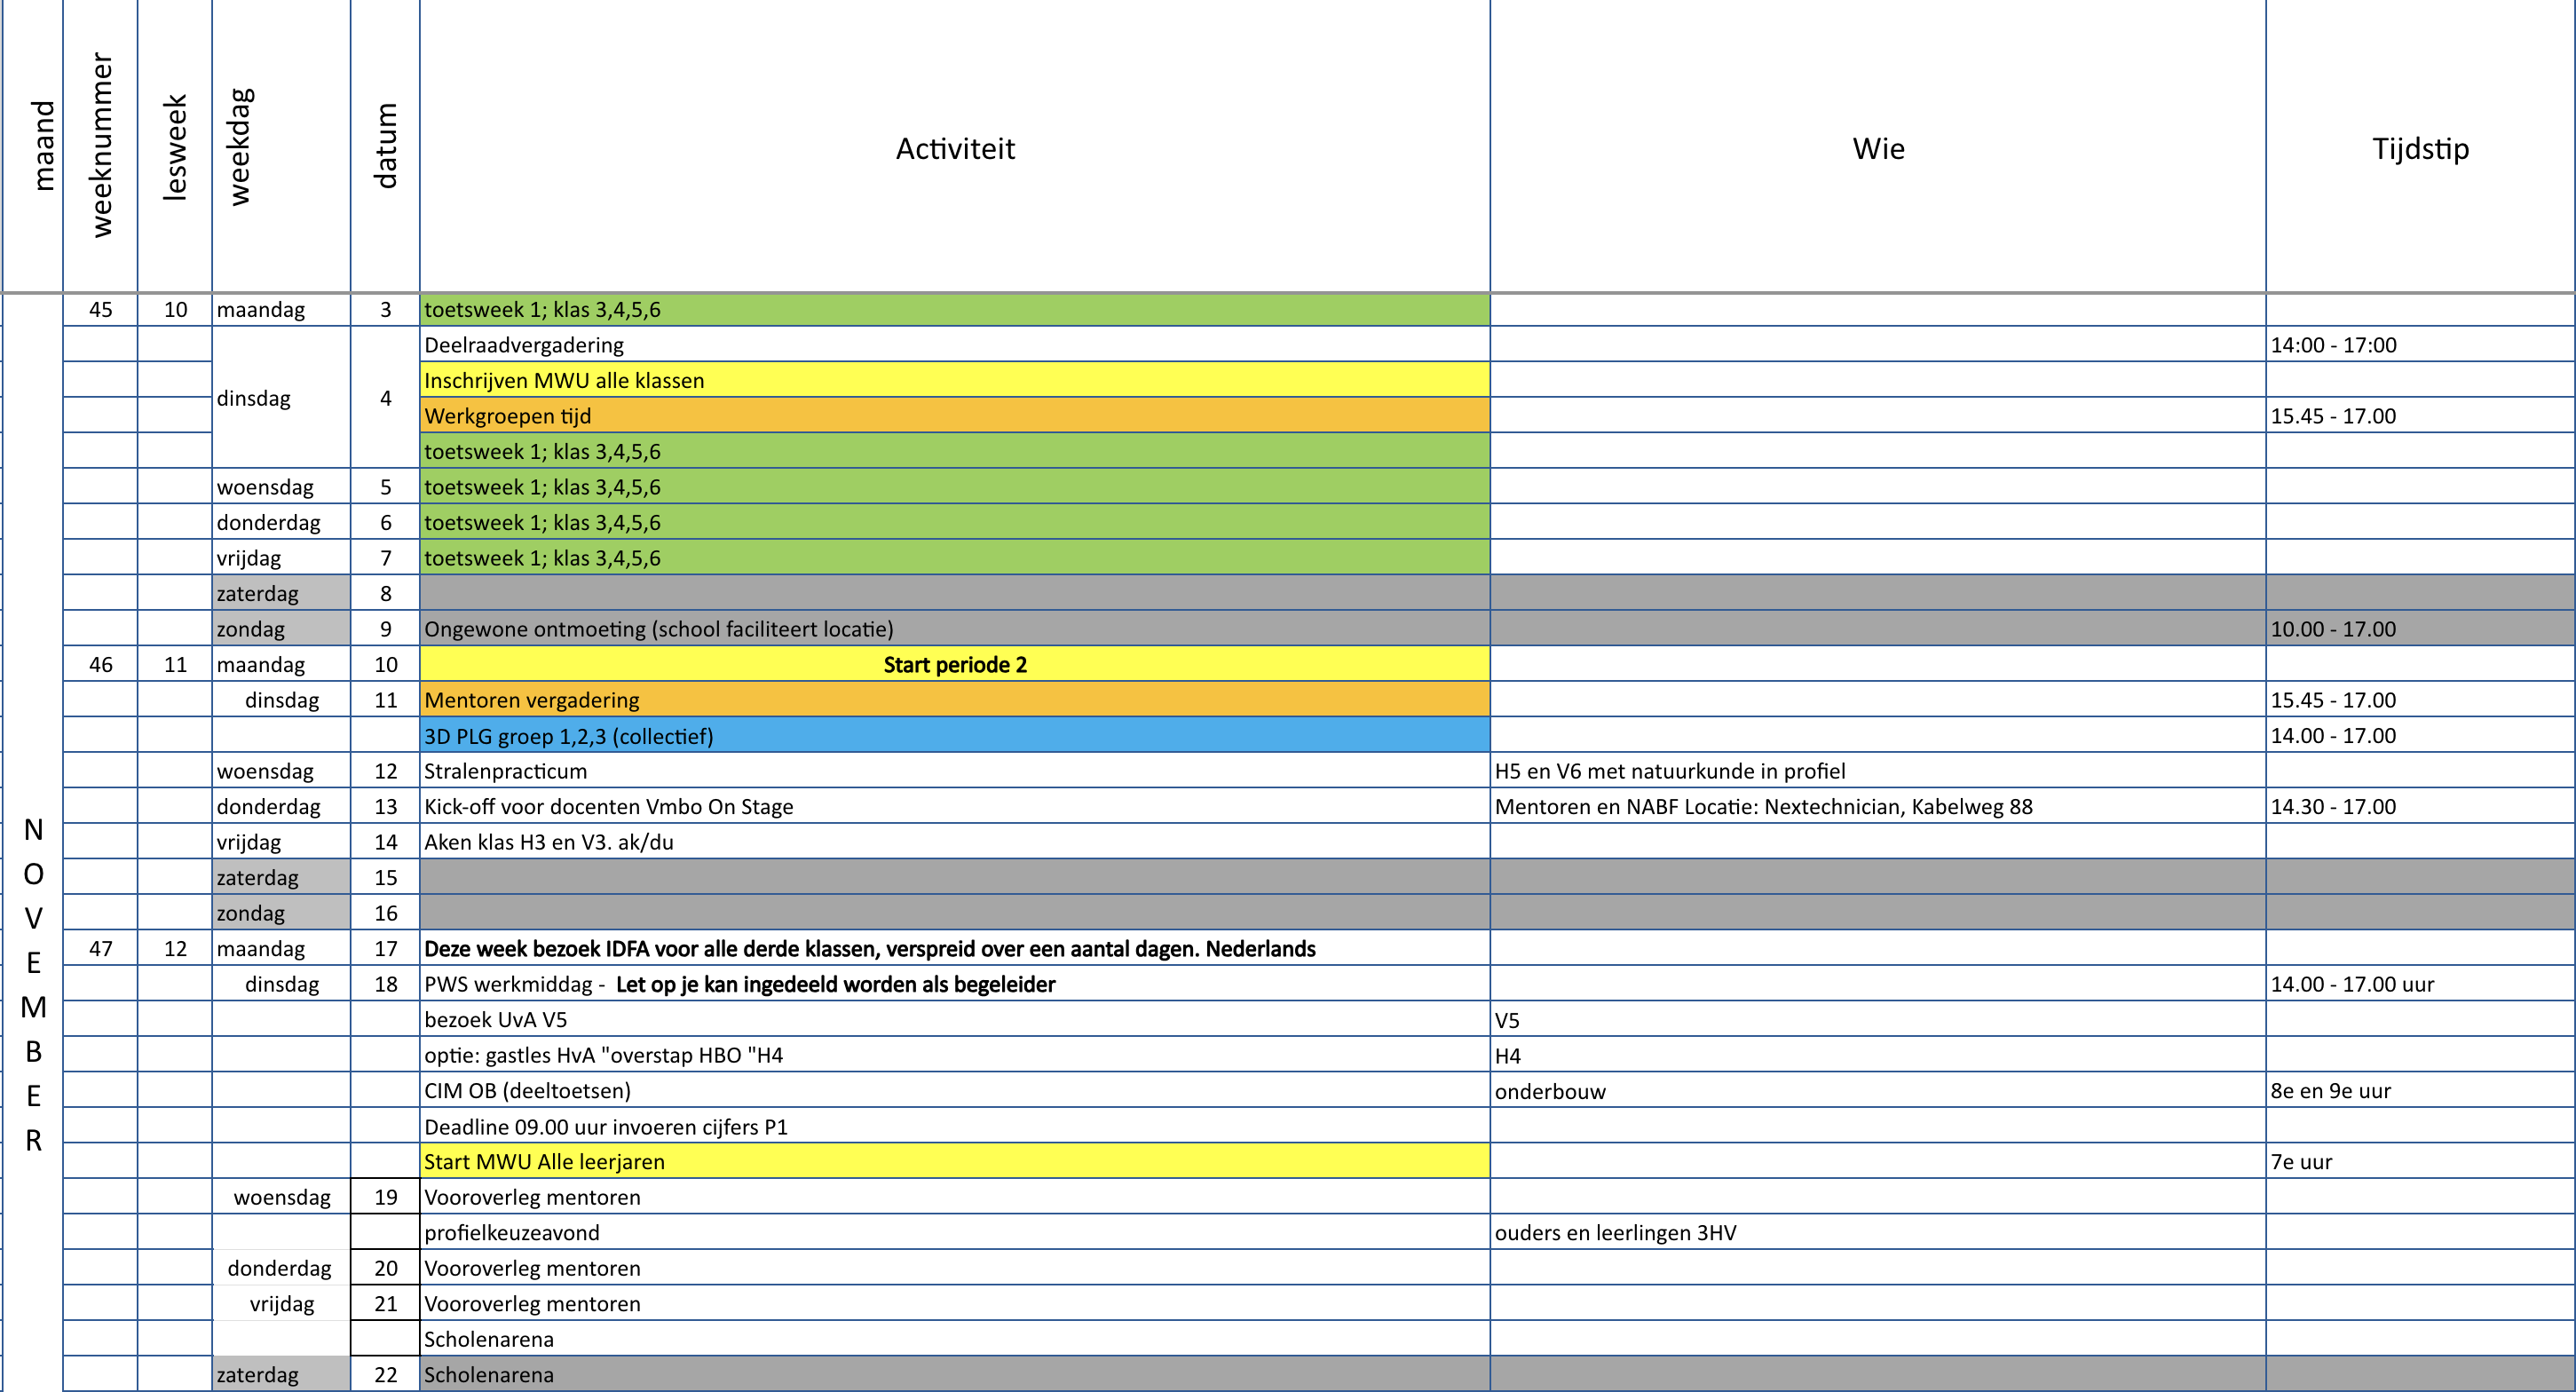Select the Mentoren vergadering cell
Viewport: 2576px width, 1392px height.
954,699
